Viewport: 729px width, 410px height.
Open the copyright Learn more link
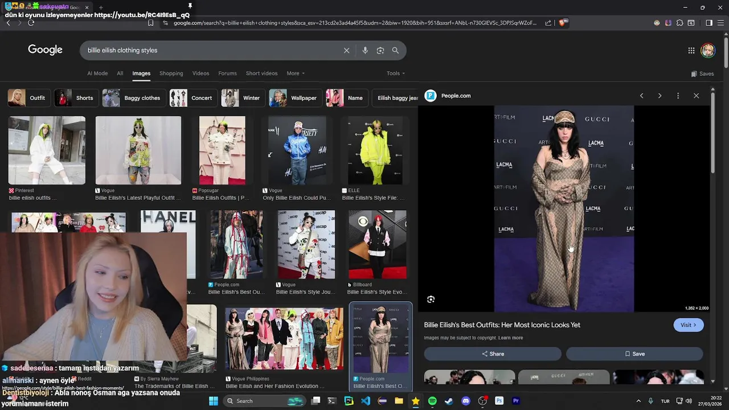(510, 338)
